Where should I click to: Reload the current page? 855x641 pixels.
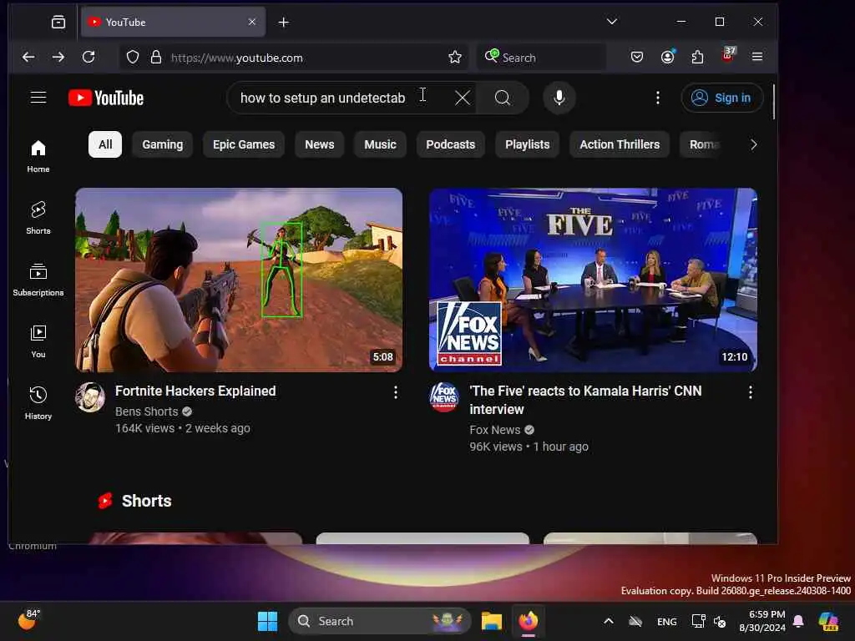89,58
